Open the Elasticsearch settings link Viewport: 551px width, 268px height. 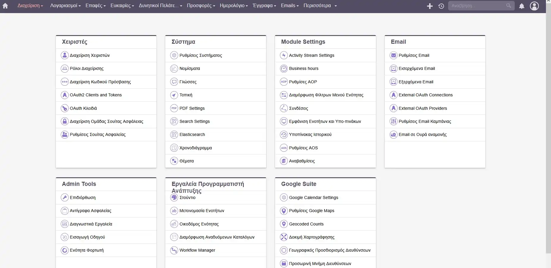[192, 134]
